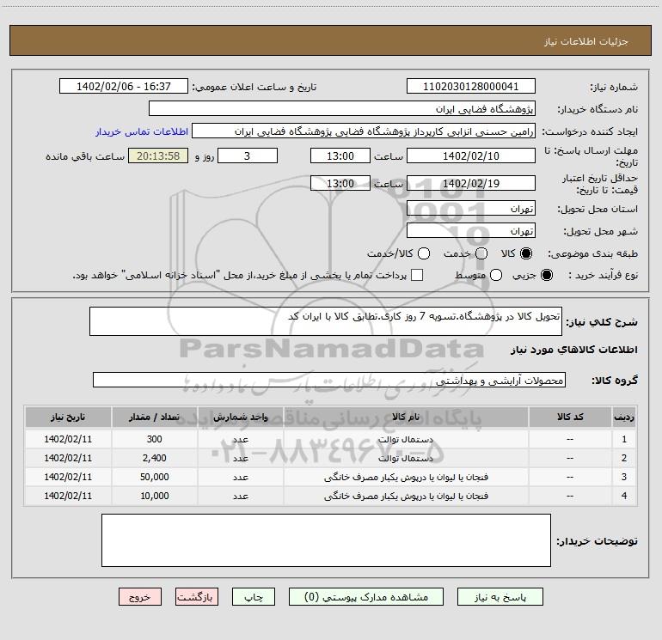
Task: Select the متوسط purchase type radio
Action: 496,275
